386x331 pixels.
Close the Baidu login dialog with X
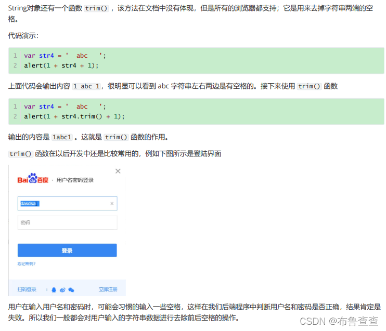coord(118,171)
